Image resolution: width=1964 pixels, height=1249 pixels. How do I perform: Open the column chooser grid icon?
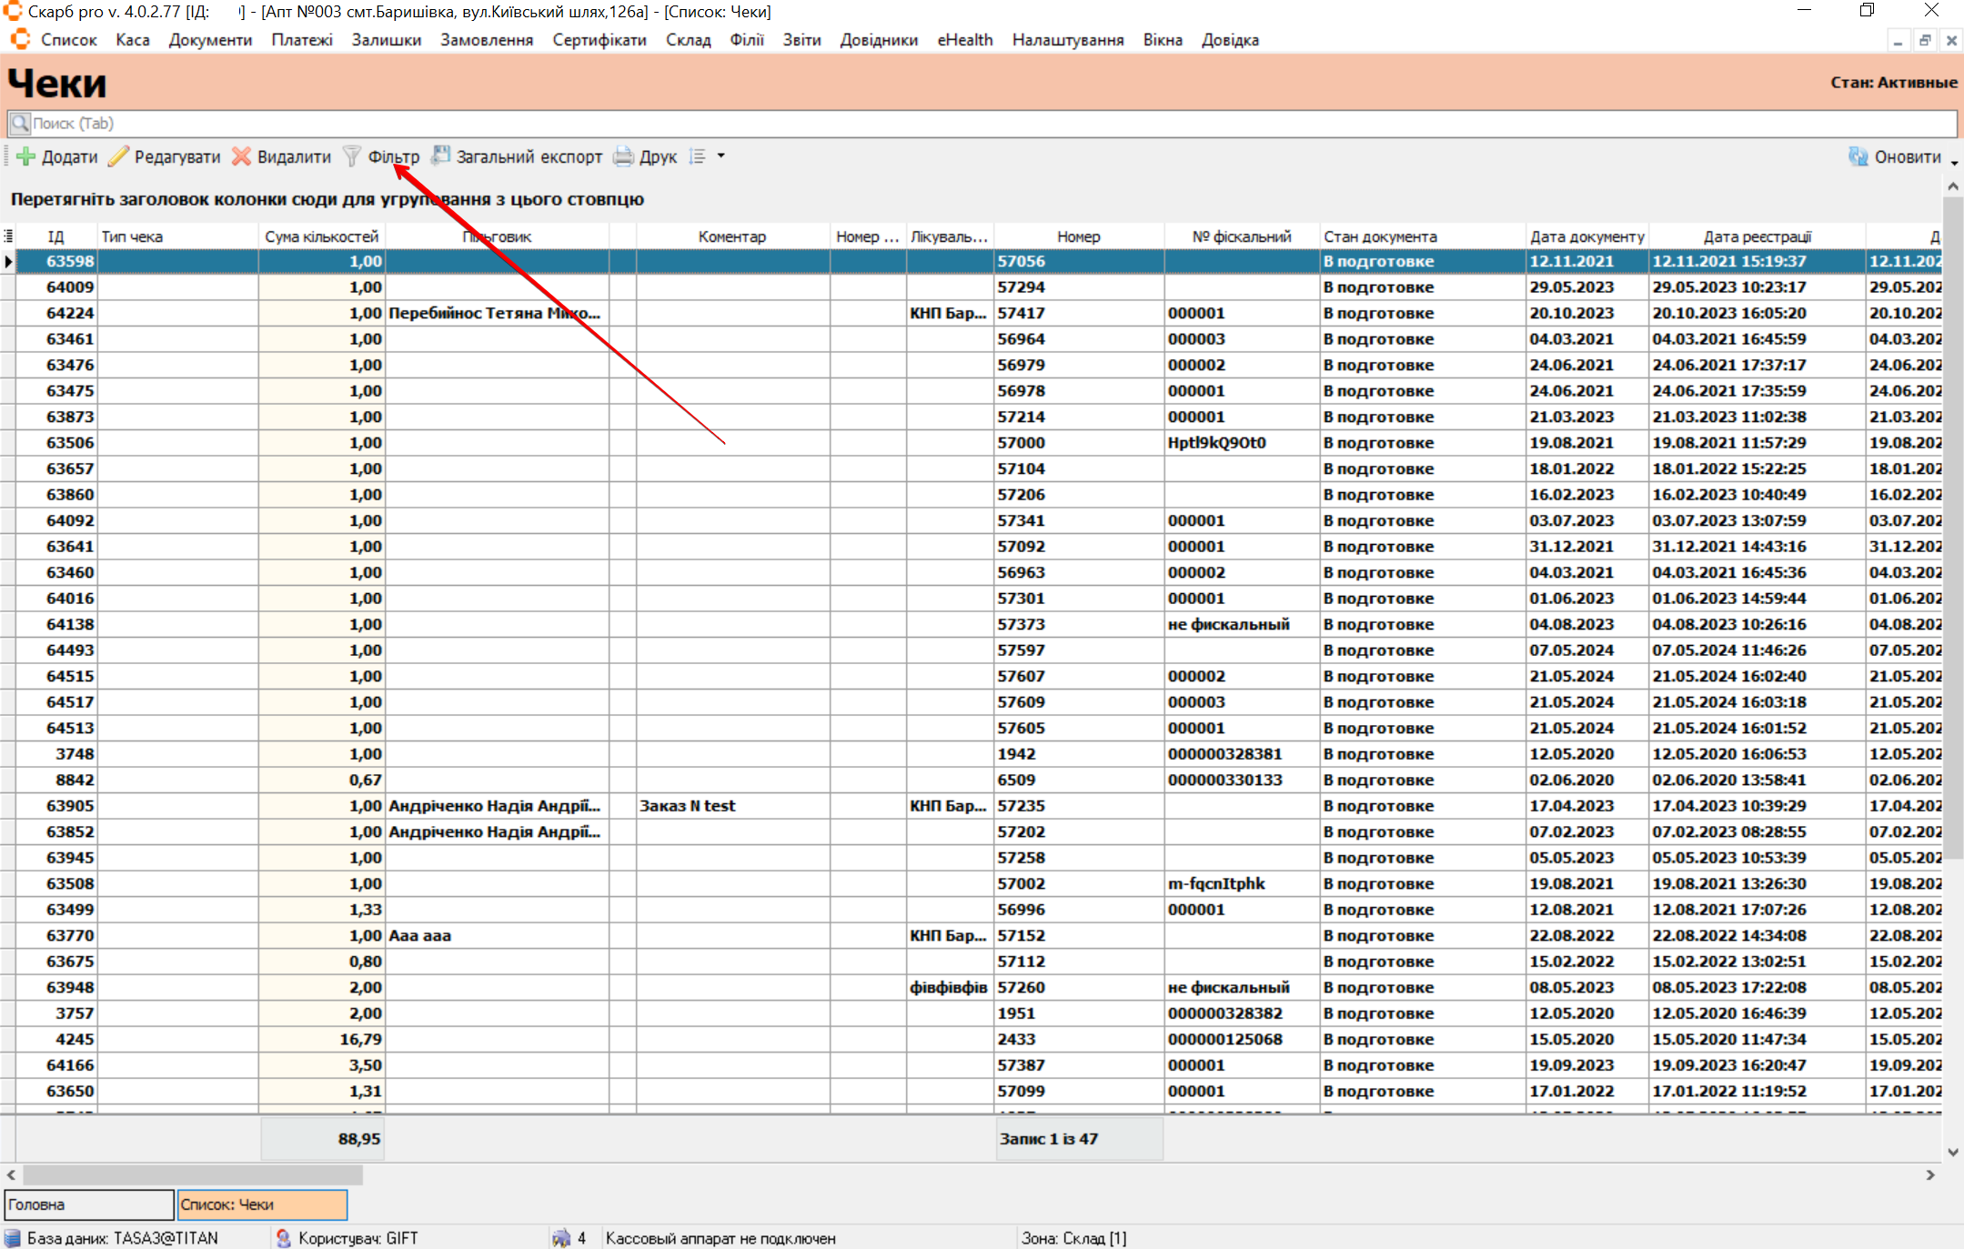(x=8, y=237)
